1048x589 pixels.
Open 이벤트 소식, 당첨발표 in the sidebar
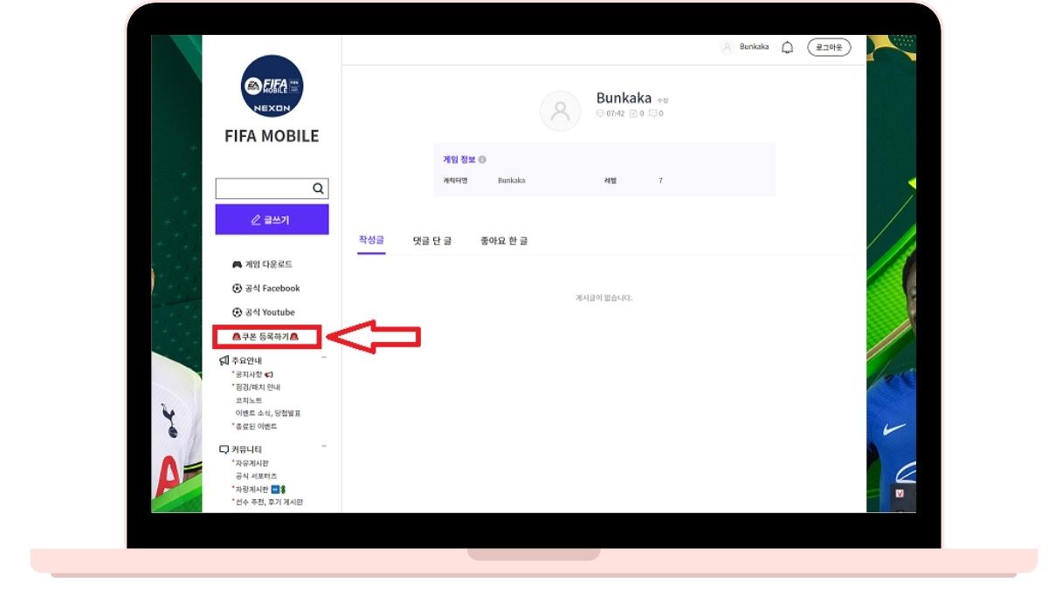pos(267,414)
